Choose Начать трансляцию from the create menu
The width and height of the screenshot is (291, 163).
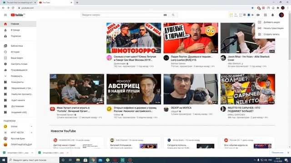(x=271, y=28)
